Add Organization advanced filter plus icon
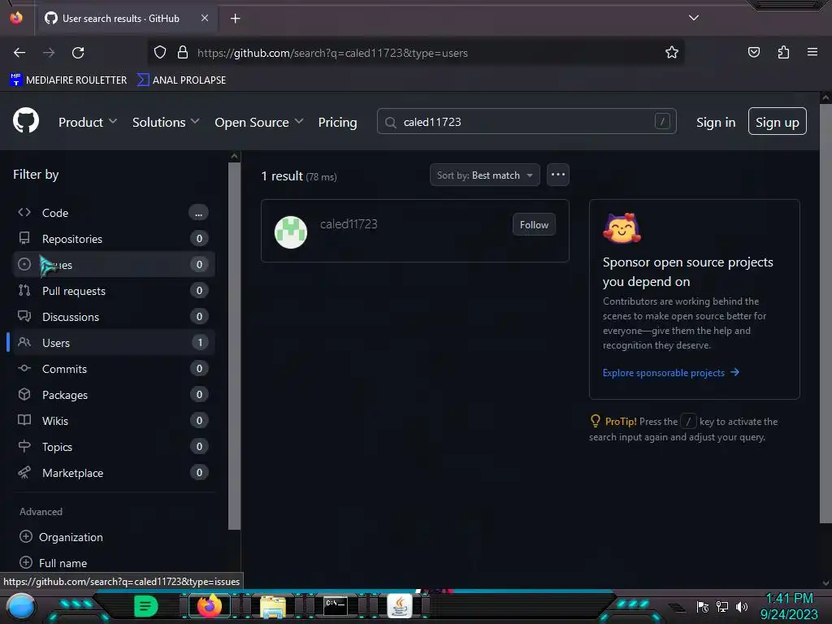This screenshot has height=624, width=832. click(25, 536)
